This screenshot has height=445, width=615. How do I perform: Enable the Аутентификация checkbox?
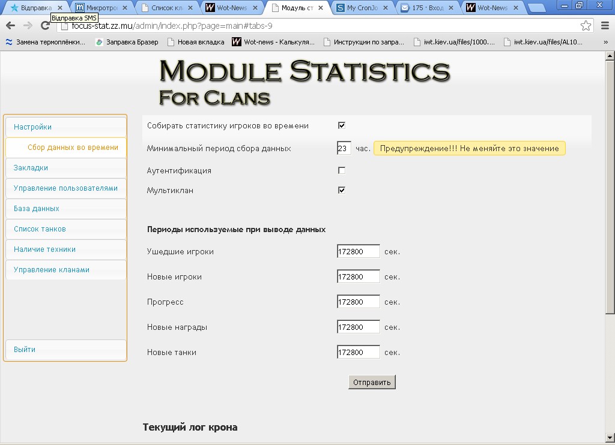[342, 170]
